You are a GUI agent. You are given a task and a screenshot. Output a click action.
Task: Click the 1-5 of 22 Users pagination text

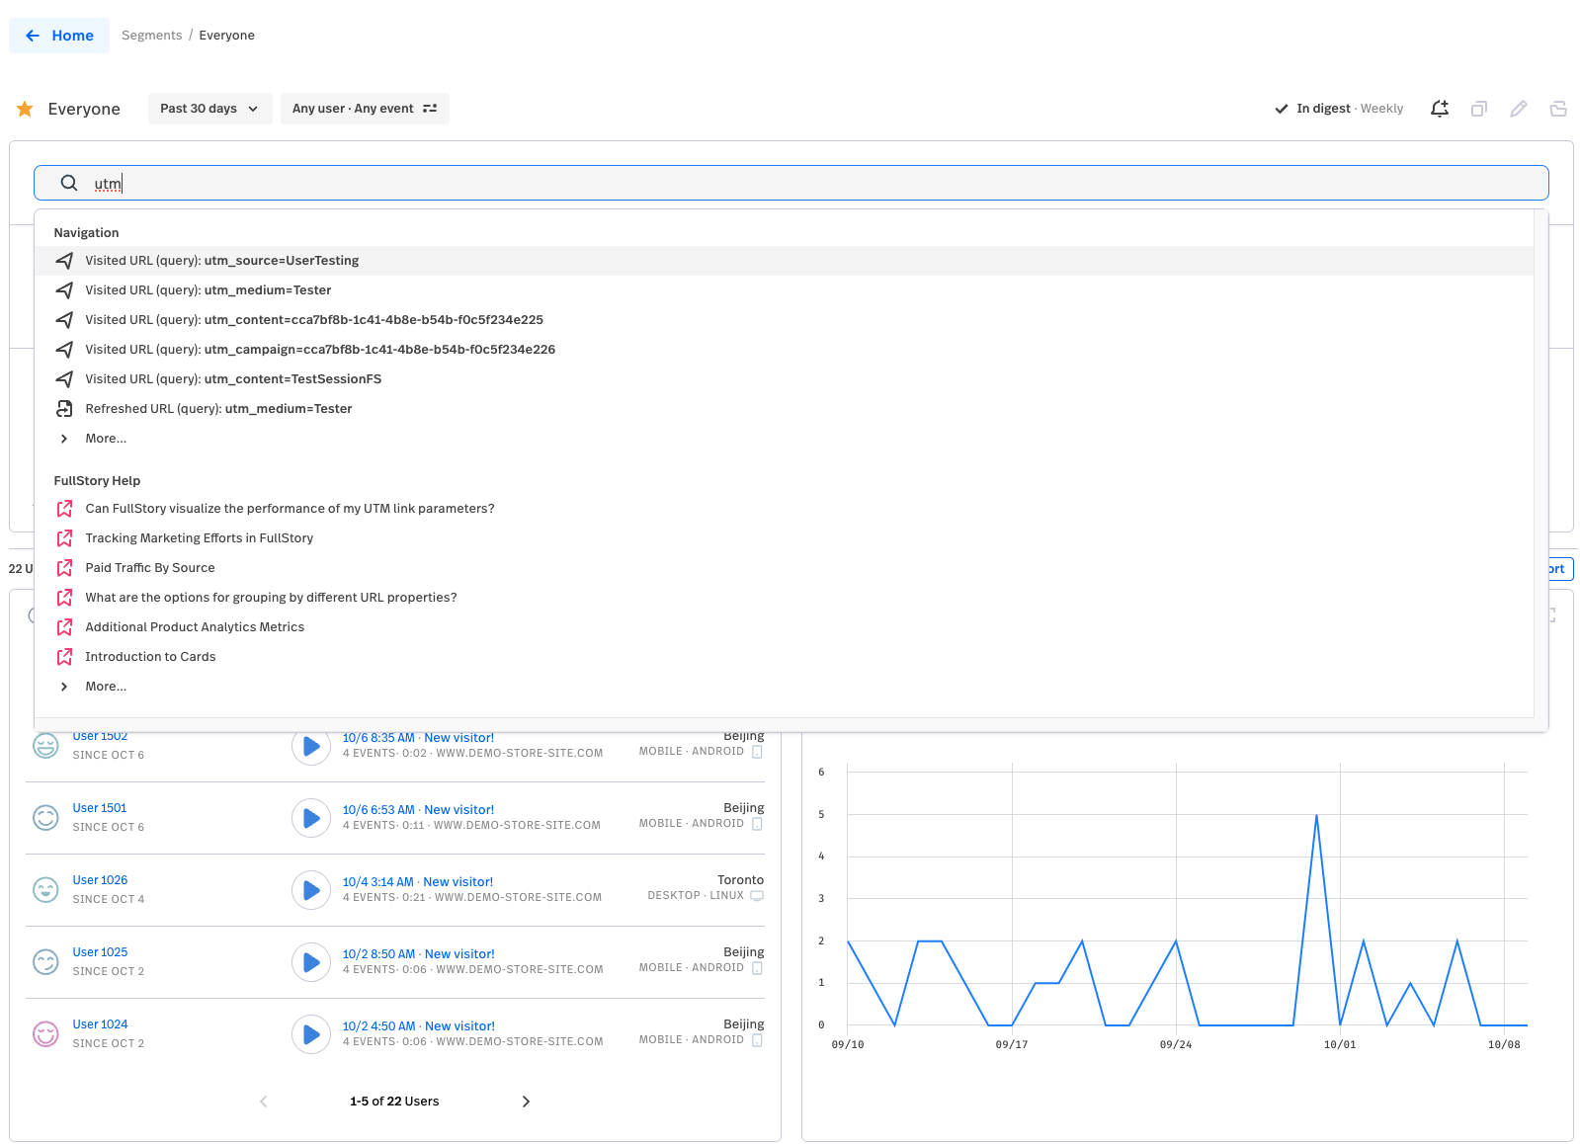[394, 1102]
